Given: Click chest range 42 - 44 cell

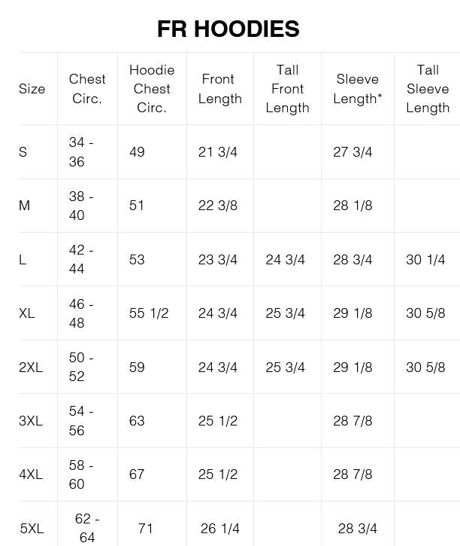Looking at the screenshot, I should [81, 259].
